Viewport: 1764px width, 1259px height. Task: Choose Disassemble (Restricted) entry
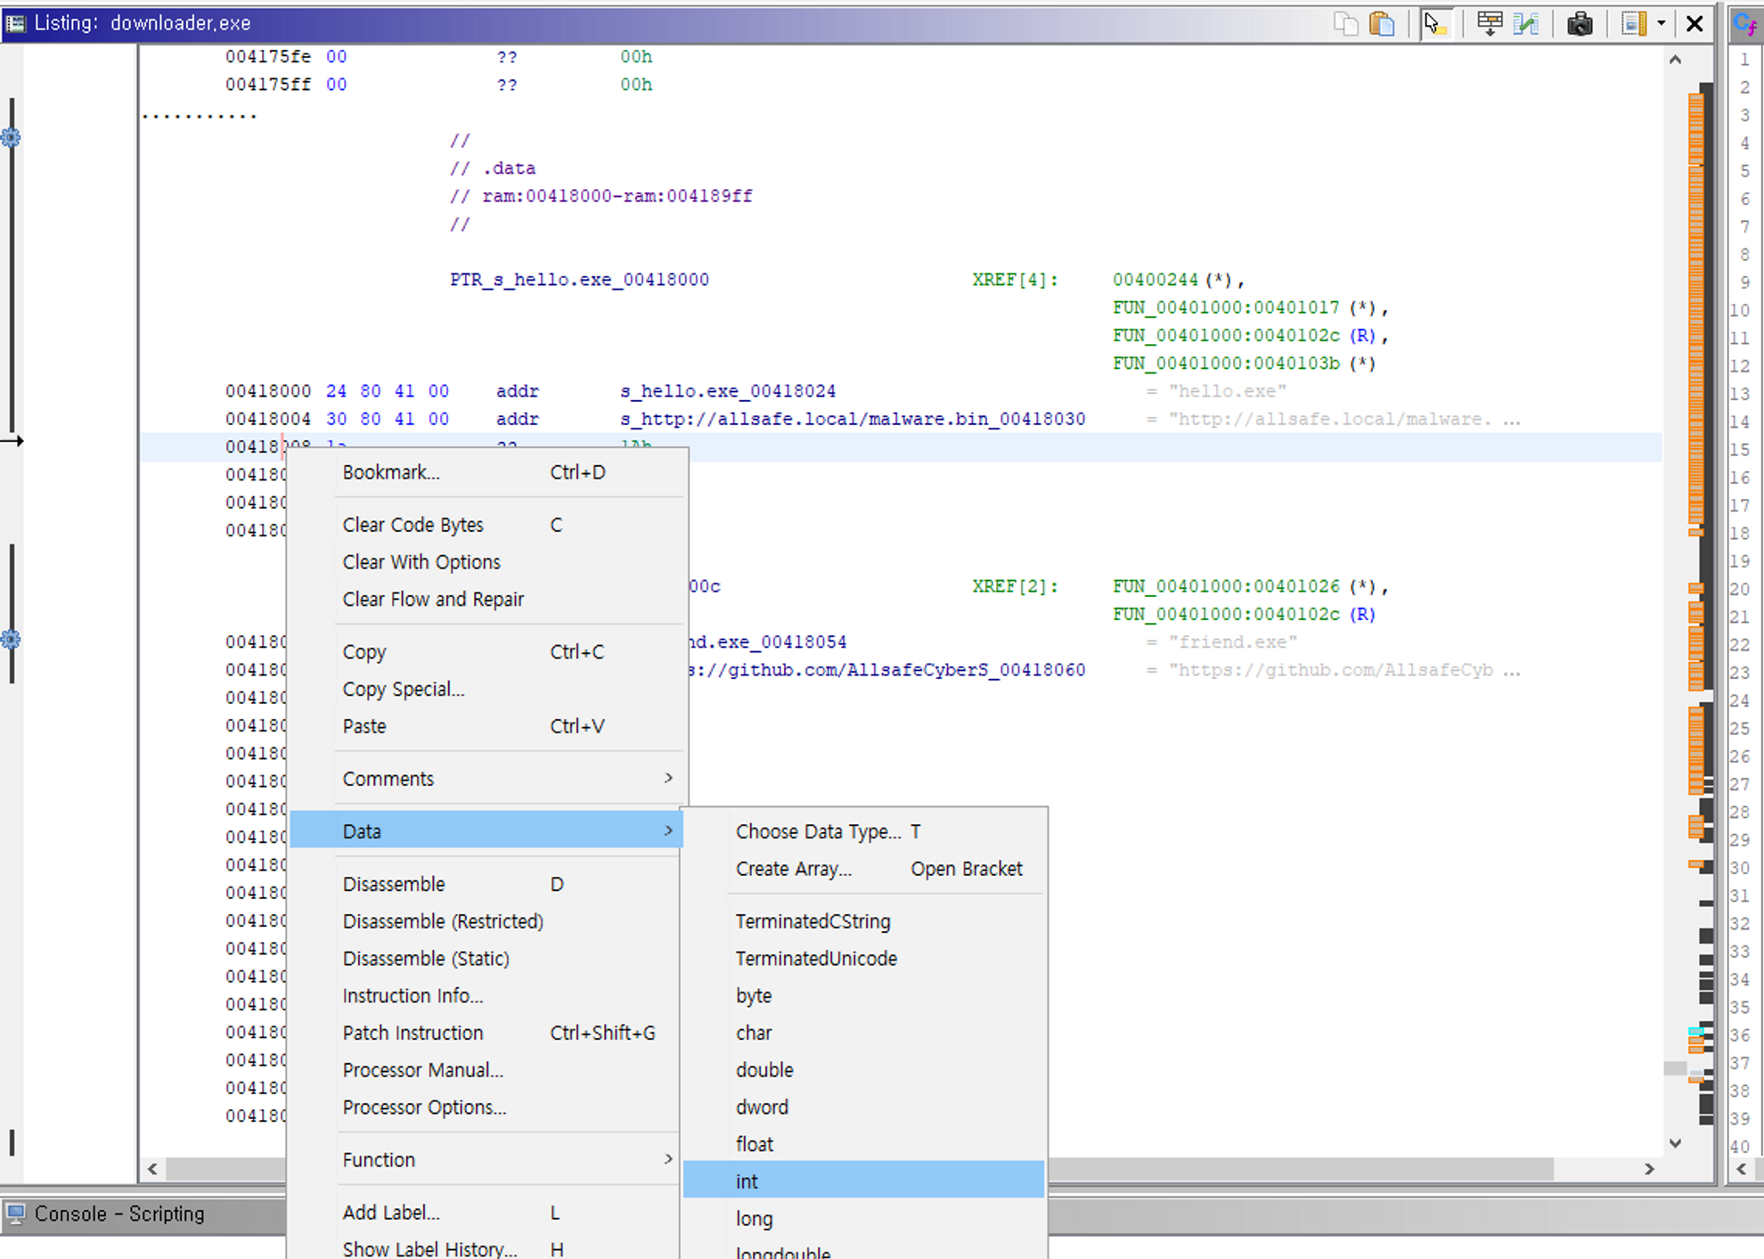[486, 921]
